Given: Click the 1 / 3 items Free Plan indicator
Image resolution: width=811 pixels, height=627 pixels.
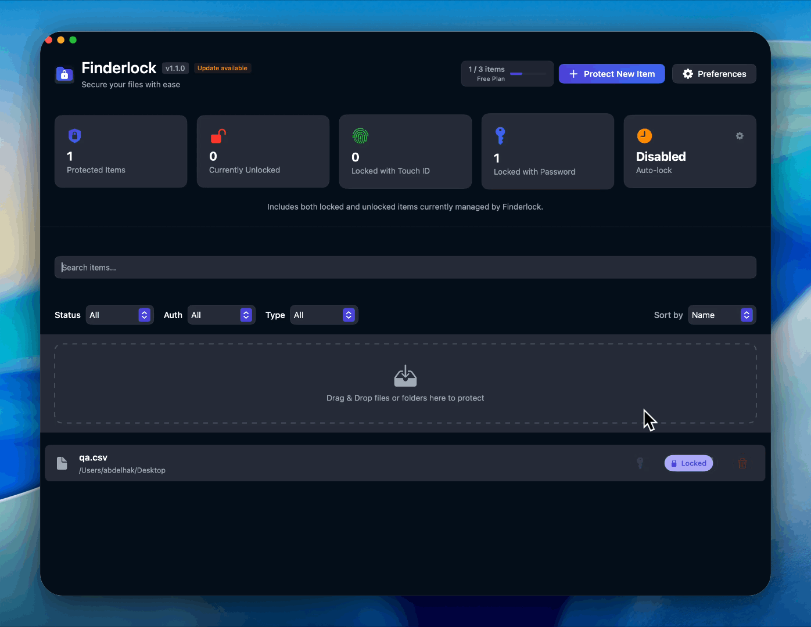Looking at the screenshot, I should point(507,74).
